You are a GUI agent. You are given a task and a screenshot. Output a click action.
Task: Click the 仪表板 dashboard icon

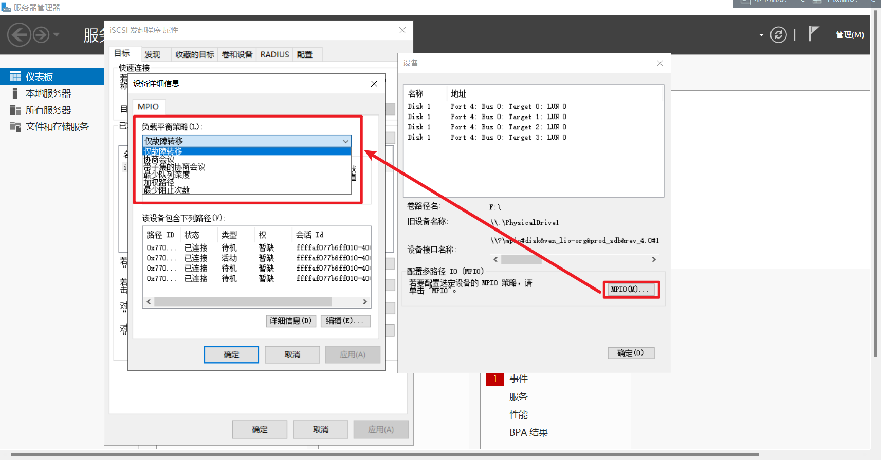click(15, 76)
